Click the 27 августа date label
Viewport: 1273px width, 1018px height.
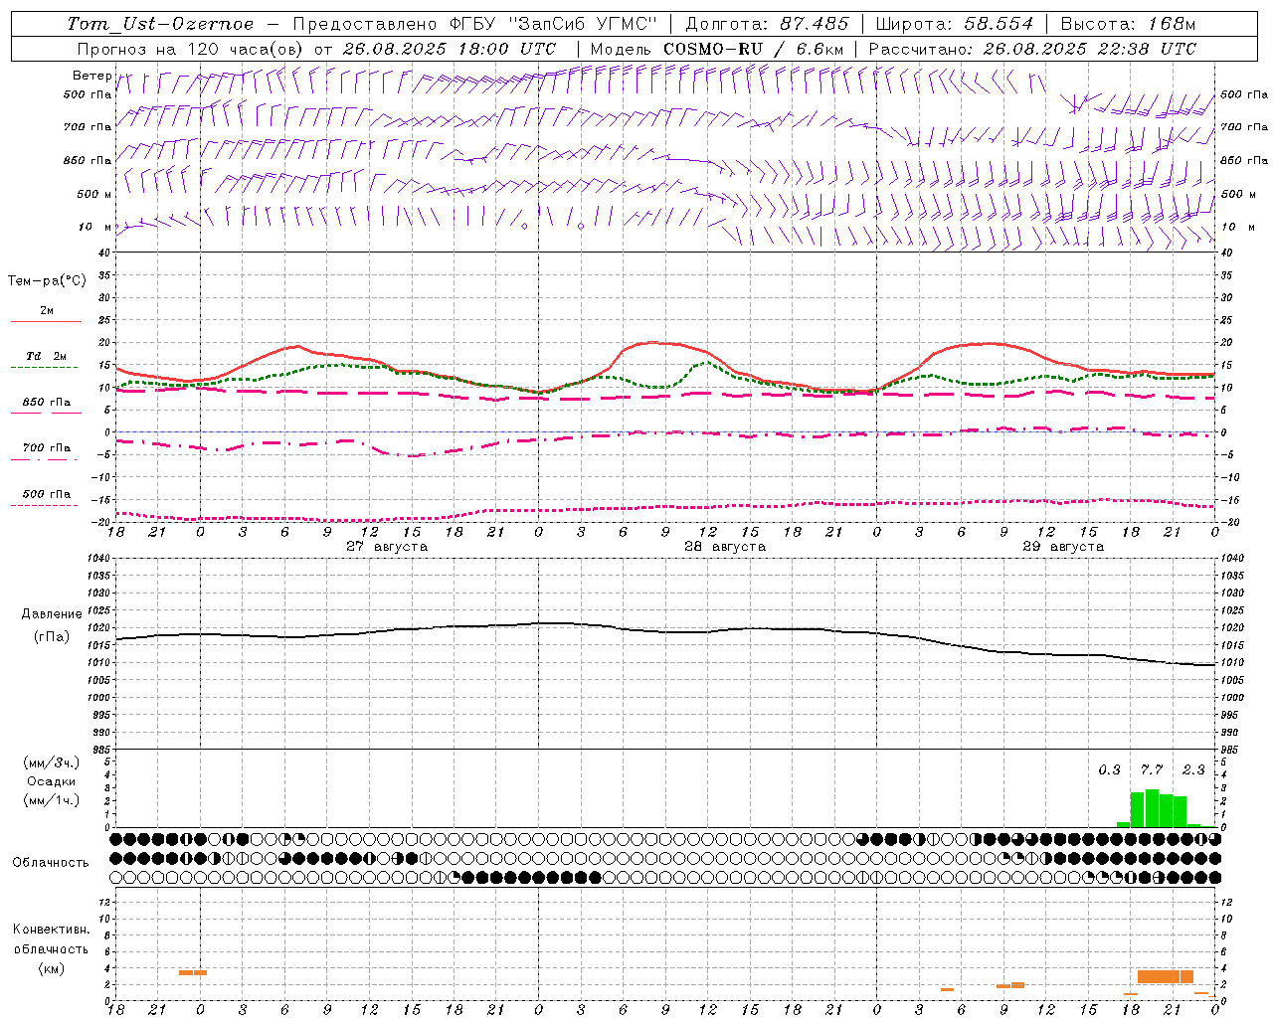point(387,547)
